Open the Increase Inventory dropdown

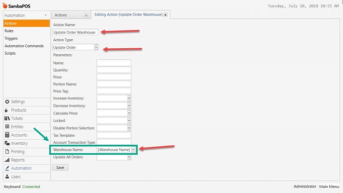(x=129, y=98)
